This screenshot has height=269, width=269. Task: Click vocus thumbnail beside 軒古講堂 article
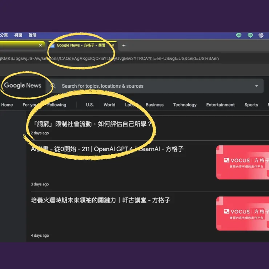click(242, 214)
